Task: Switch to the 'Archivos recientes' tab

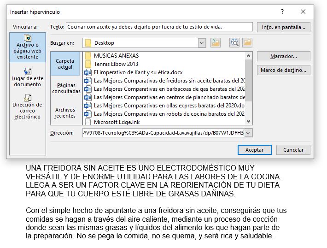Action: [65, 112]
